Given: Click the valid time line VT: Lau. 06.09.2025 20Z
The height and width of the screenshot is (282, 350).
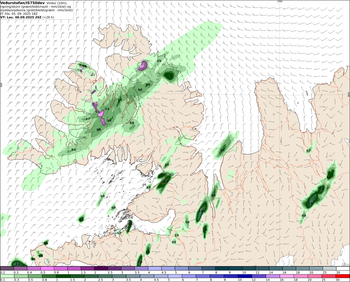Looking at the screenshot, I should (21, 17).
